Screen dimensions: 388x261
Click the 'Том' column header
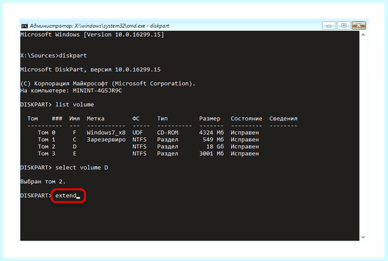pos(33,119)
